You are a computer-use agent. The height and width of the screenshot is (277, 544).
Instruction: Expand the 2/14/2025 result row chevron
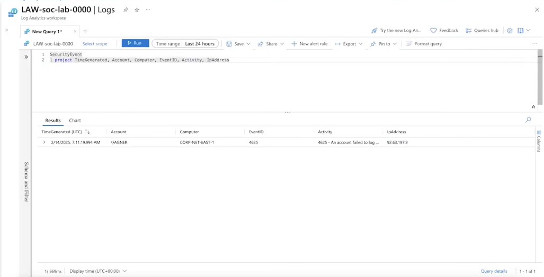pos(44,142)
